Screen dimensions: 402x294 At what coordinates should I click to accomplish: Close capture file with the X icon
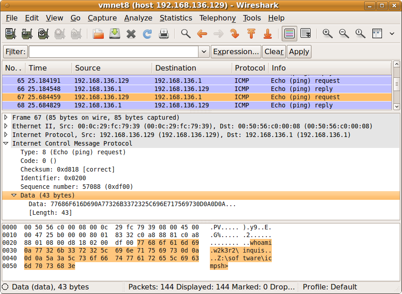(x=131, y=34)
